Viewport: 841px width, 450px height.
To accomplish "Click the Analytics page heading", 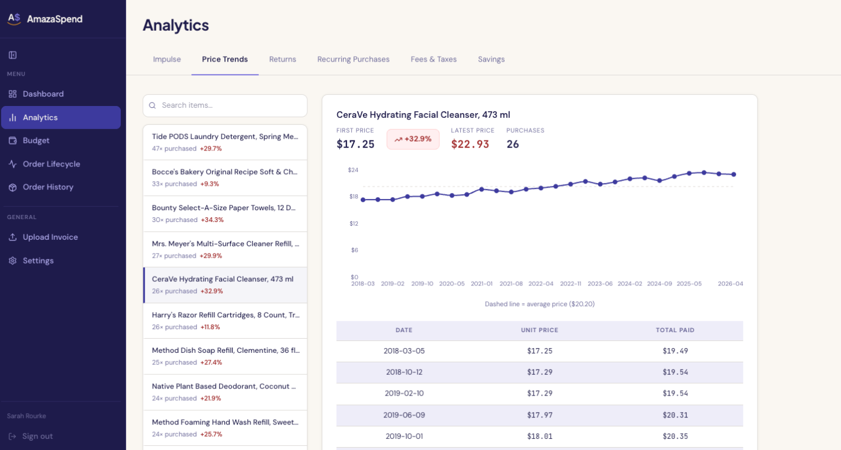I will pos(176,25).
